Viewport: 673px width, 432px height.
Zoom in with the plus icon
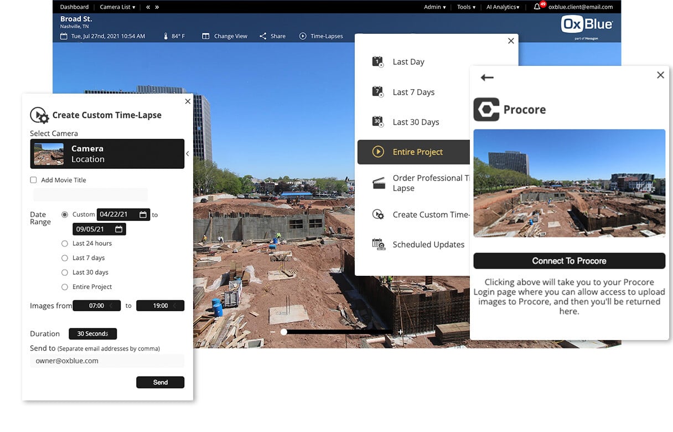[400, 332]
